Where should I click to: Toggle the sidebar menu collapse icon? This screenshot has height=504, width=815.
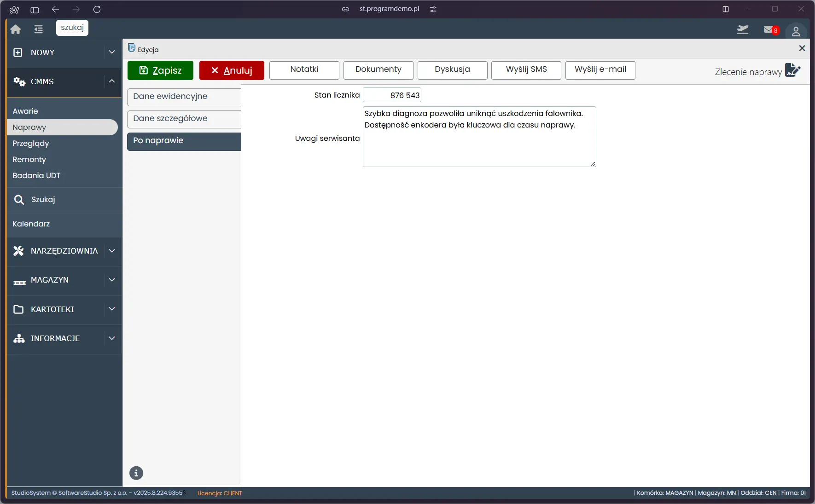pyautogui.click(x=39, y=29)
